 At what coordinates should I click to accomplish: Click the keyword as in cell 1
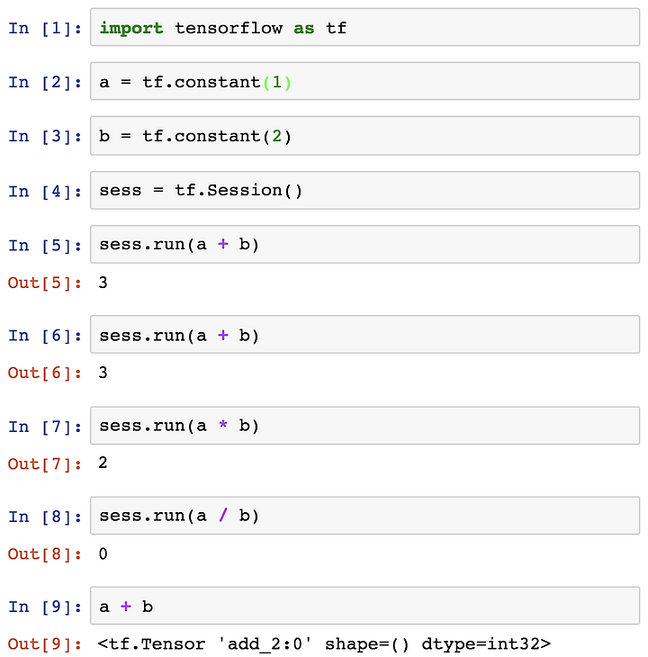pos(303,29)
